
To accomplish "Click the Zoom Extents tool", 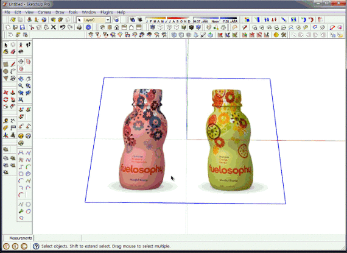I will (21, 99).
